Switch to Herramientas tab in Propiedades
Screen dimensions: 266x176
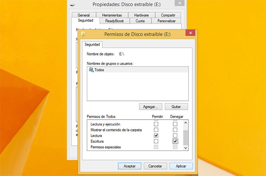pyautogui.click(x=112, y=15)
